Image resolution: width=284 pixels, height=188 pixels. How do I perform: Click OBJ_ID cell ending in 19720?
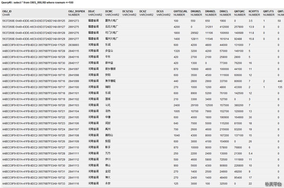pyautogui.click(x=34, y=105)
